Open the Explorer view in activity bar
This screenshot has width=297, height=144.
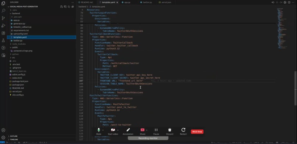(x=3, y=3)
